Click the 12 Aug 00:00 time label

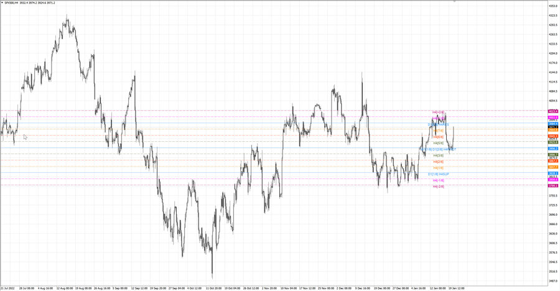[65, 288]
